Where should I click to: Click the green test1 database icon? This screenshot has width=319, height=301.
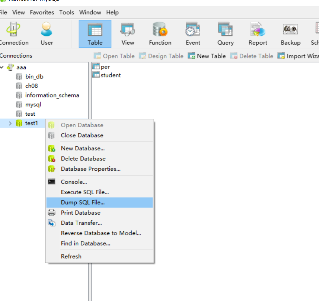[19, 123]
